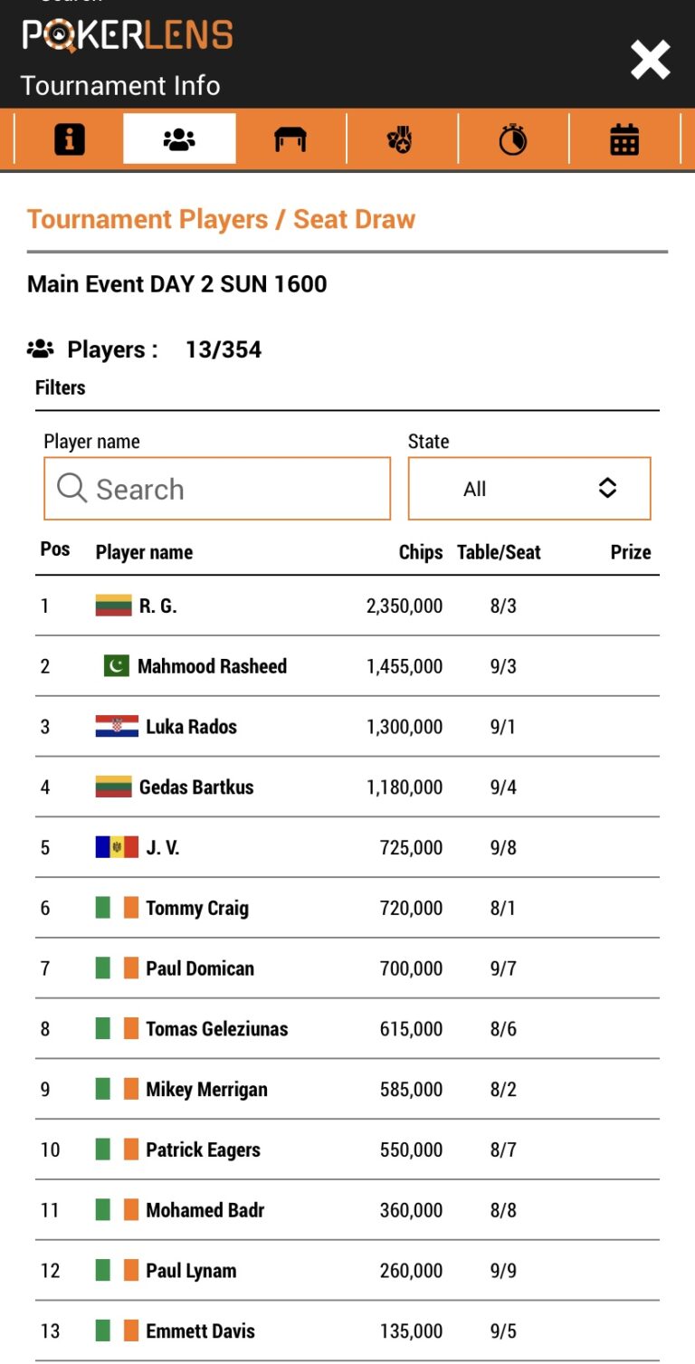Viewport: 695px width, 1364px height.
Task: Open the tournament clock stopwatch icon
Action: [512, 138]
